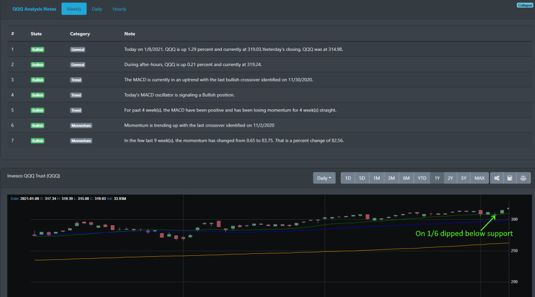Viewport: 535px width, 297px height.
Task: Set chart range to 1M
Action: [376, 178]
